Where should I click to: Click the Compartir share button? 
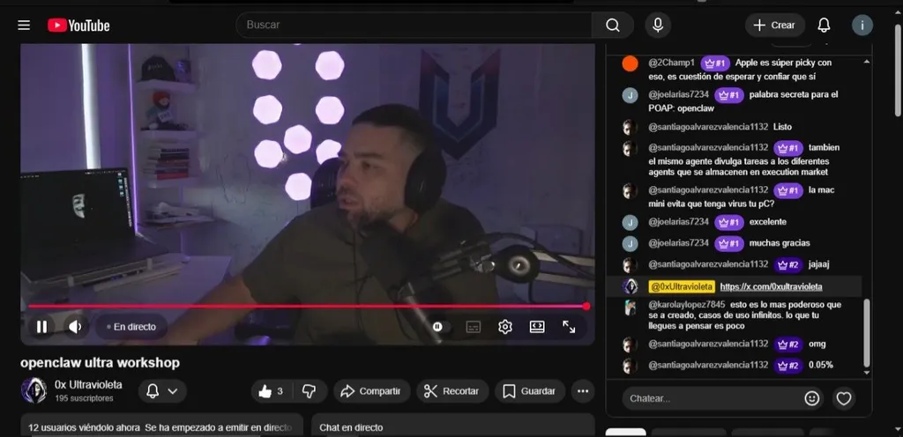tap(372, 391)
